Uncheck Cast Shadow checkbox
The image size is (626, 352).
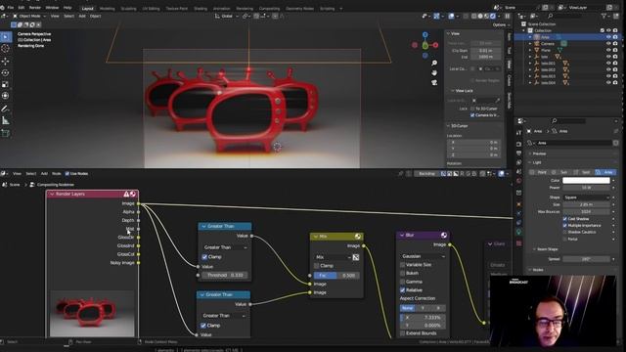point(565,219)
